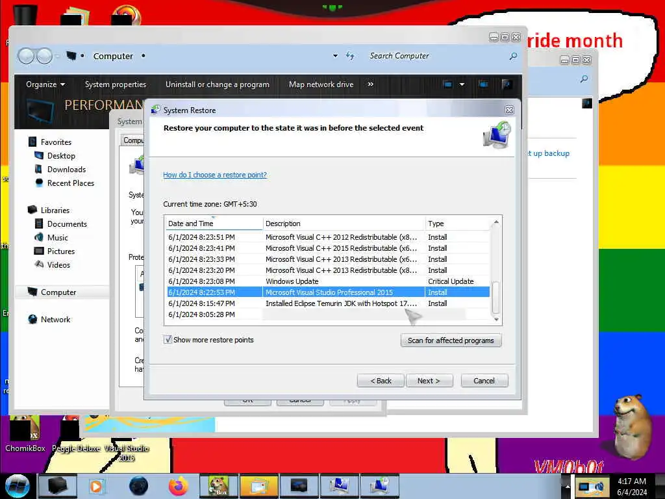The width and height of the screenshot is (665, 499).
Task: Show hidden system tray icons arrow
Action: click(568, 486)
